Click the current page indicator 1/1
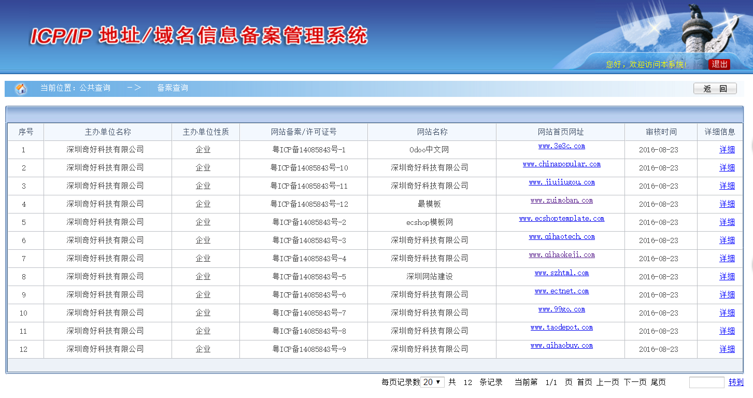753x398 pixels. tap(551, 382)
